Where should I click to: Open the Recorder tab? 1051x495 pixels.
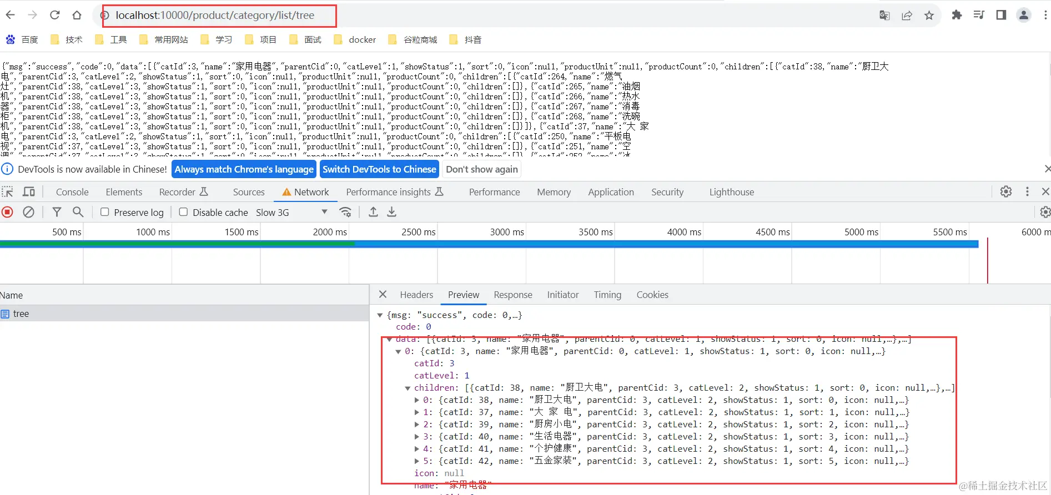click(183, 192)
